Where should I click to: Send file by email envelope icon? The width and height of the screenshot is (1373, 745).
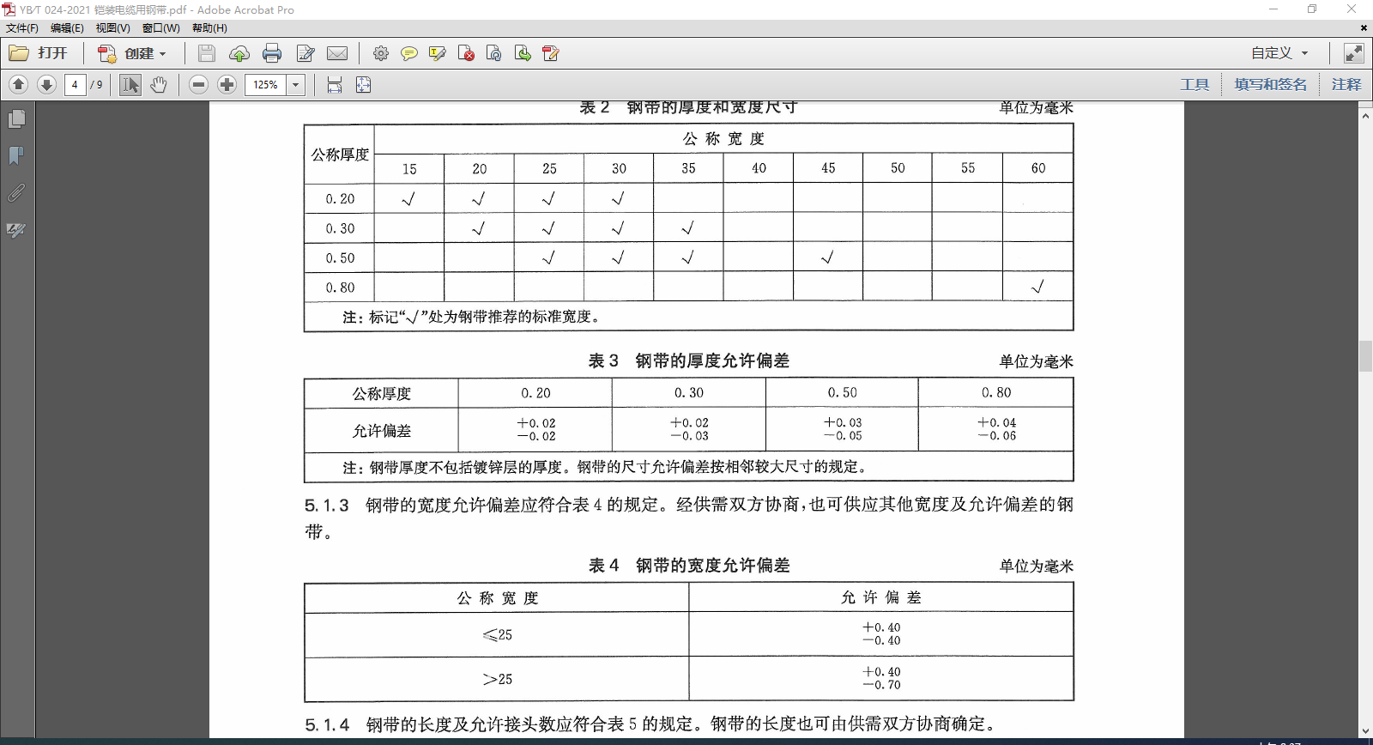pos(337,53)
